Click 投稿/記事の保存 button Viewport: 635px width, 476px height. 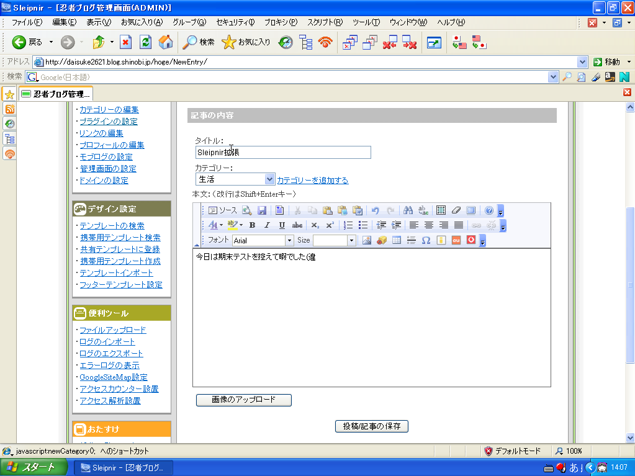pyautogui.click(x=371, y=426)
